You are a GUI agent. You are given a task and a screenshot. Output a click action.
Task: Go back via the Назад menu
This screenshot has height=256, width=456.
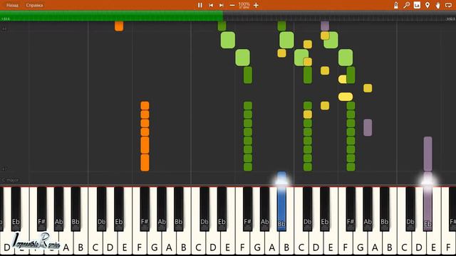(x=12, y=5)
